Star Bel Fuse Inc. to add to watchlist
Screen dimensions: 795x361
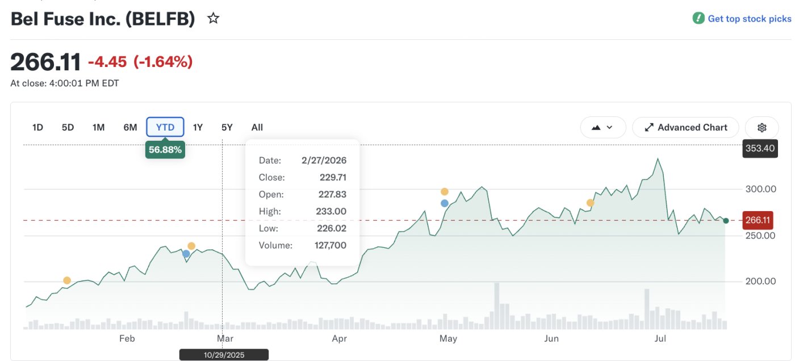pyautogui.click(x=213, y=19)
